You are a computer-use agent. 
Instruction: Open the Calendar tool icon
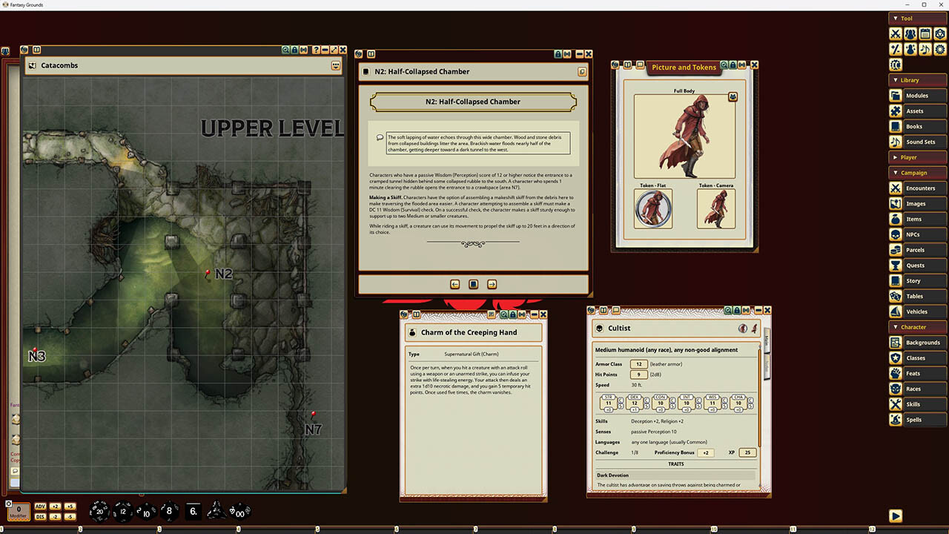coord(925,33)
